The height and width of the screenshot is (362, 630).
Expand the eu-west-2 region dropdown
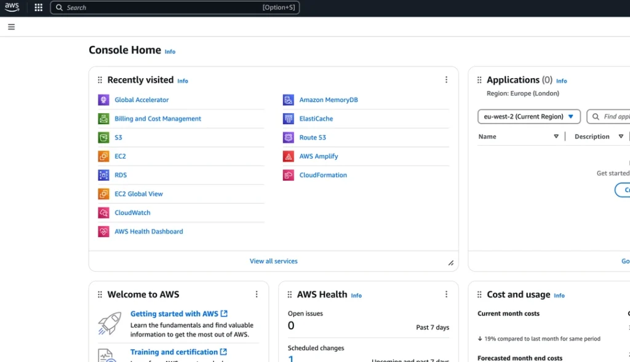(x=528, y=116)
